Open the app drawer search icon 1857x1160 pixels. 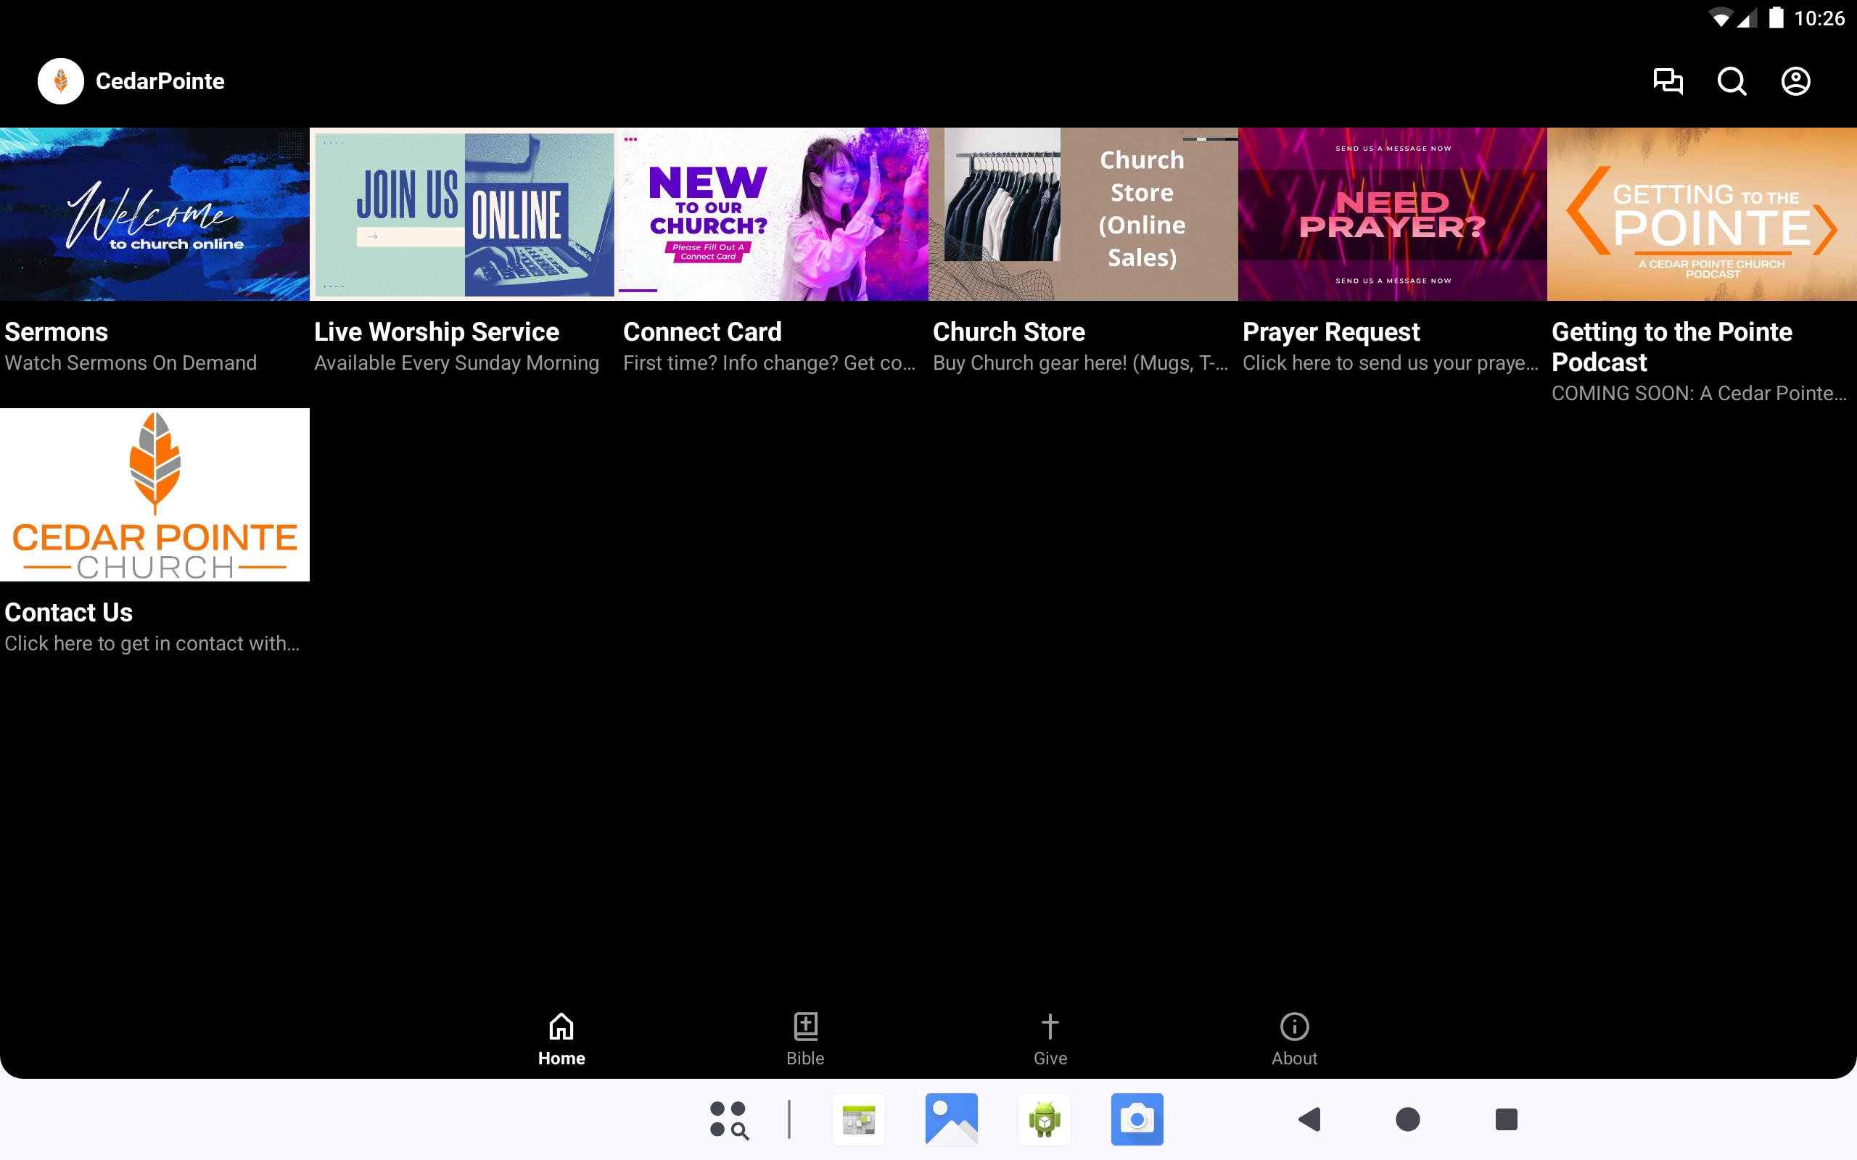(728, 1119)
